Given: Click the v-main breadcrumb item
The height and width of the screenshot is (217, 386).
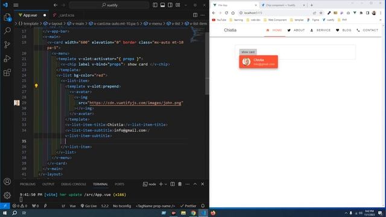Looking at the screenshot, I should [75, 24].
